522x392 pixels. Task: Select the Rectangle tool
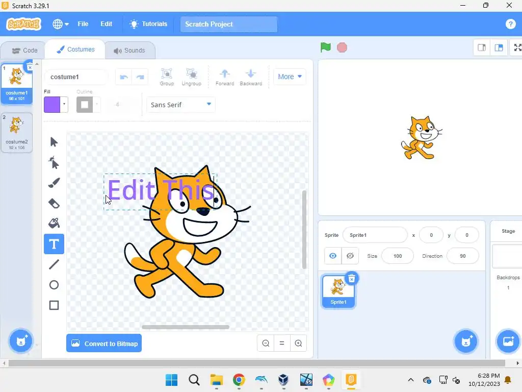coord(54,305)
